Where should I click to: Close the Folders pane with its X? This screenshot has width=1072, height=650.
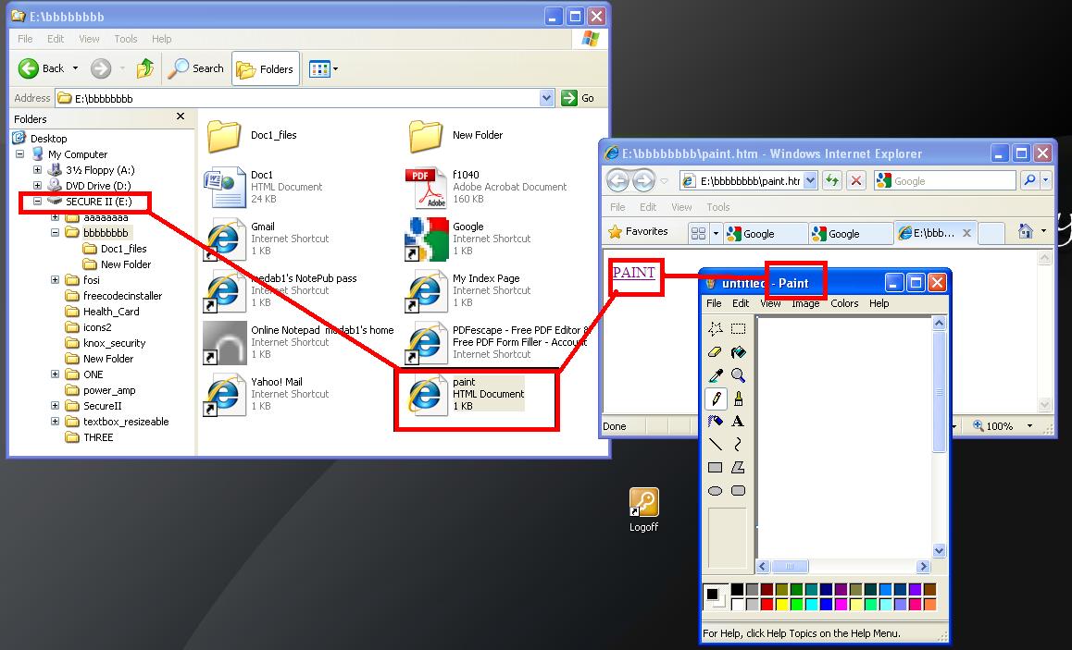coord(181,117)
